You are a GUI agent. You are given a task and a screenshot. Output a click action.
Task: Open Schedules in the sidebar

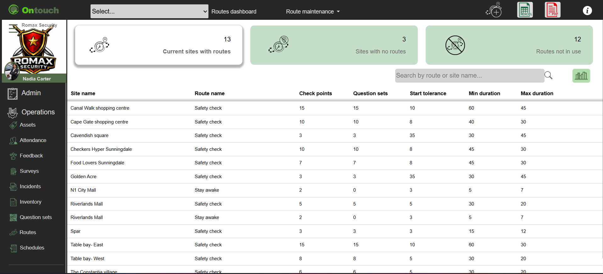click(32, 248)
